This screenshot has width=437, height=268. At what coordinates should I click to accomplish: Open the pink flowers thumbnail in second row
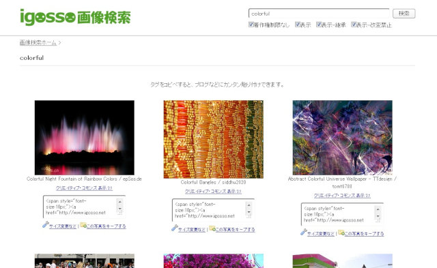click(214, 260)
